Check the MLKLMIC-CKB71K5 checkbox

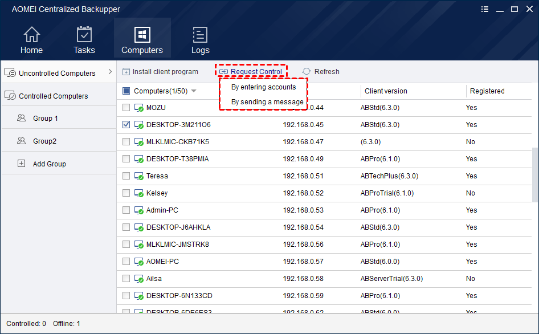click(126, 142)
